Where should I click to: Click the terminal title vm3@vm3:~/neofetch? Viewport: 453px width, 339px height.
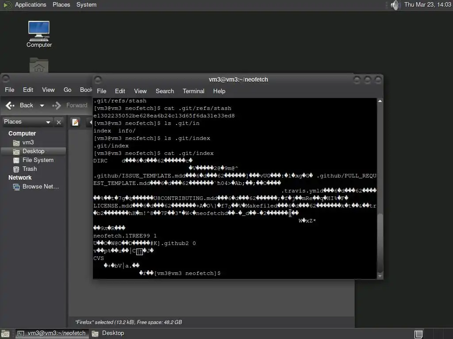click(x=238, y=79)
